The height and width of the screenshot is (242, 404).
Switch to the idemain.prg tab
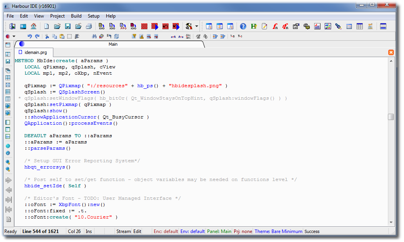point(35,52)
